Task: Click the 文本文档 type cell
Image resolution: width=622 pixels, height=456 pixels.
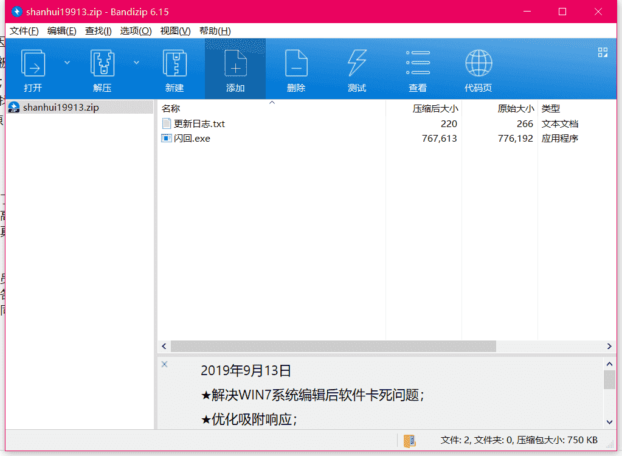Action: 560,123
